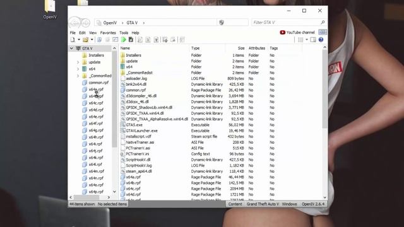
Task: Click the YouTube red play logo
Action: click(x=282, y=32)
